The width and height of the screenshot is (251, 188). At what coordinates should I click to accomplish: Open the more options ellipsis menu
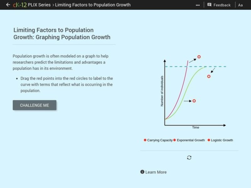point(197,5)
